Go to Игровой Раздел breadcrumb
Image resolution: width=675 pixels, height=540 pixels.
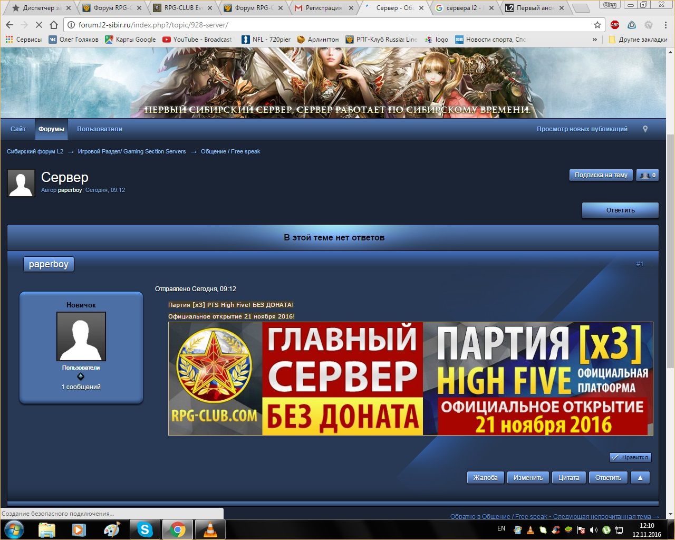pos(132,151)
